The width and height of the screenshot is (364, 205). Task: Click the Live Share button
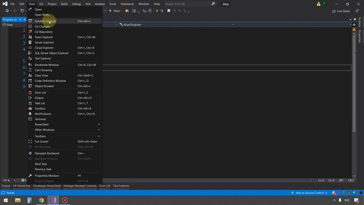[x=341, y=11]
